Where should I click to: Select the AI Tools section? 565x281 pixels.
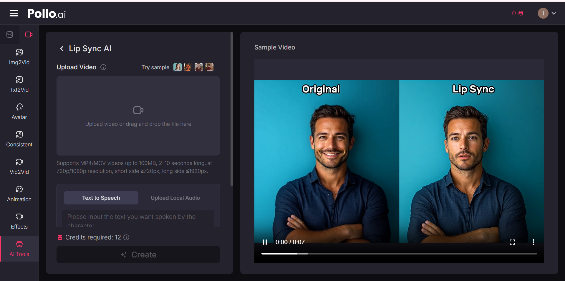tap(19, 249)
